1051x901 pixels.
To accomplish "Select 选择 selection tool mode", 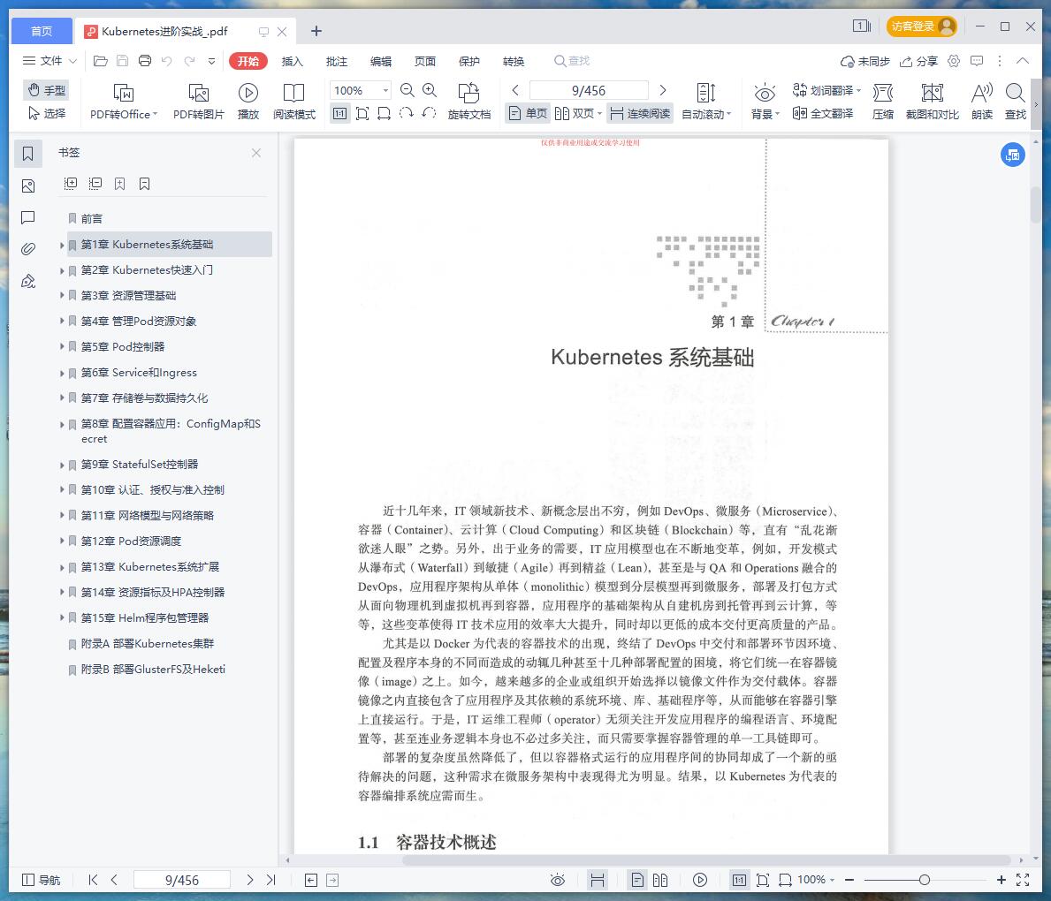I will point(46,113).
